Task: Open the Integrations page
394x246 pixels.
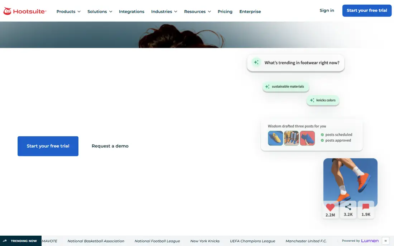Action: click(132, 11)
